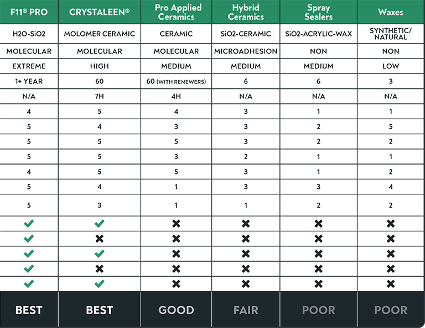Select the top checkmark in CRYSTALEEN column
Screen dimensions: 425x328
point(99,224)
